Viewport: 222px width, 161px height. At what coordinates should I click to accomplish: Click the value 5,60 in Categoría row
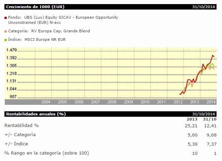point(193,135)
